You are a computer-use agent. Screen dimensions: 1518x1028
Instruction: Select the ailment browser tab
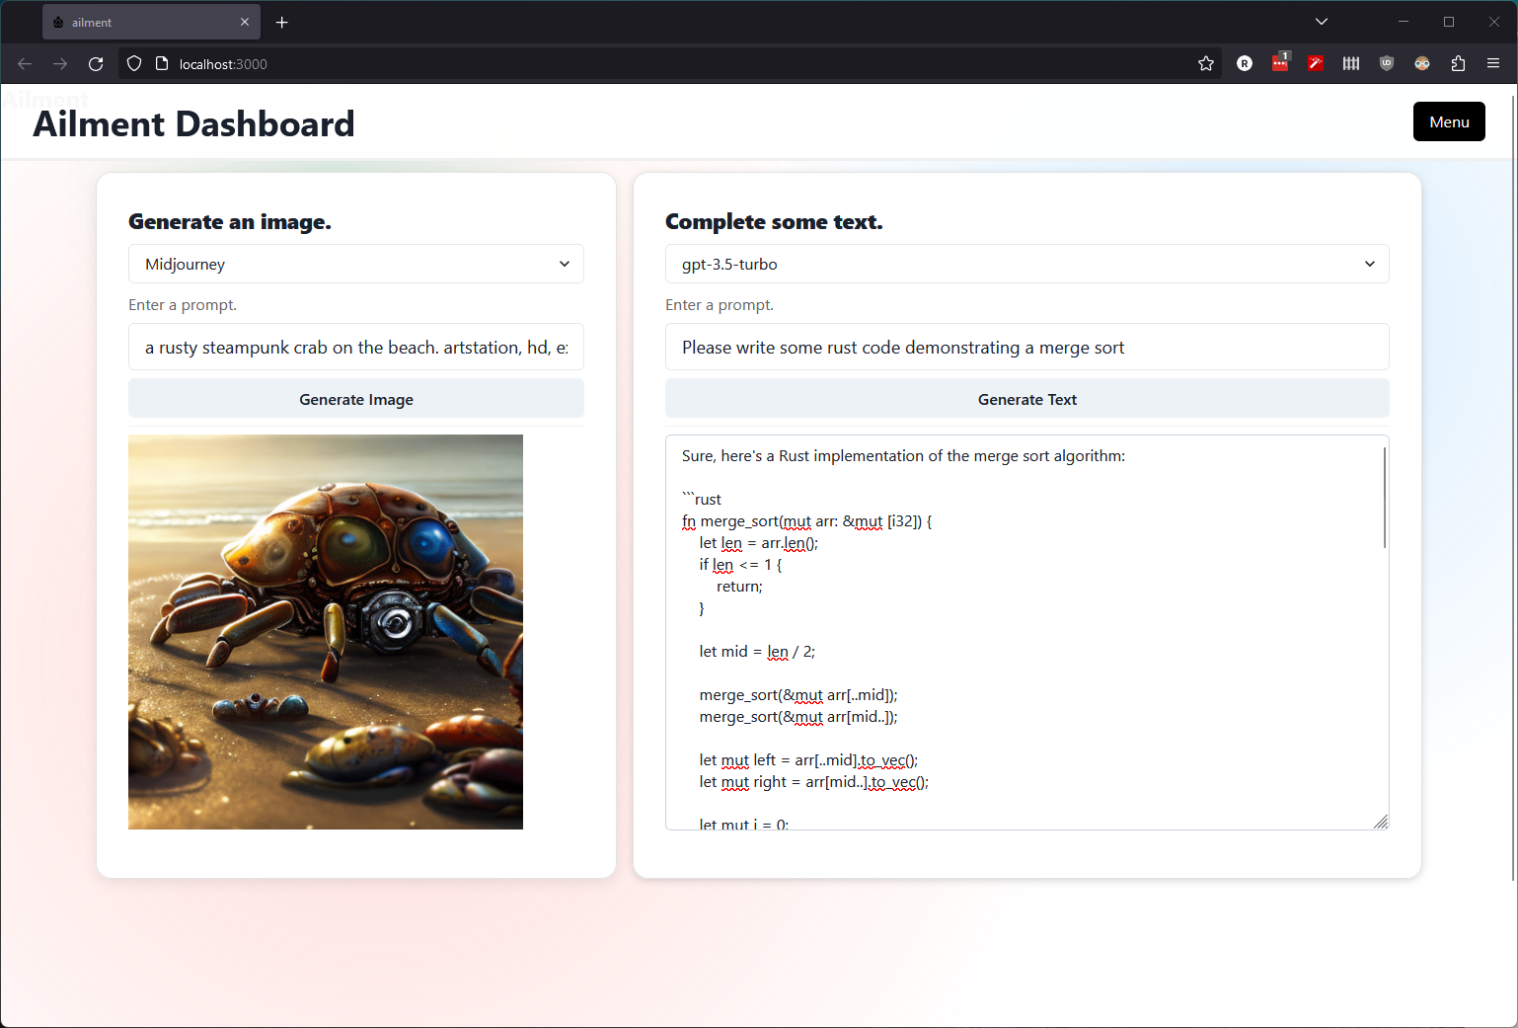coord(151,22)
